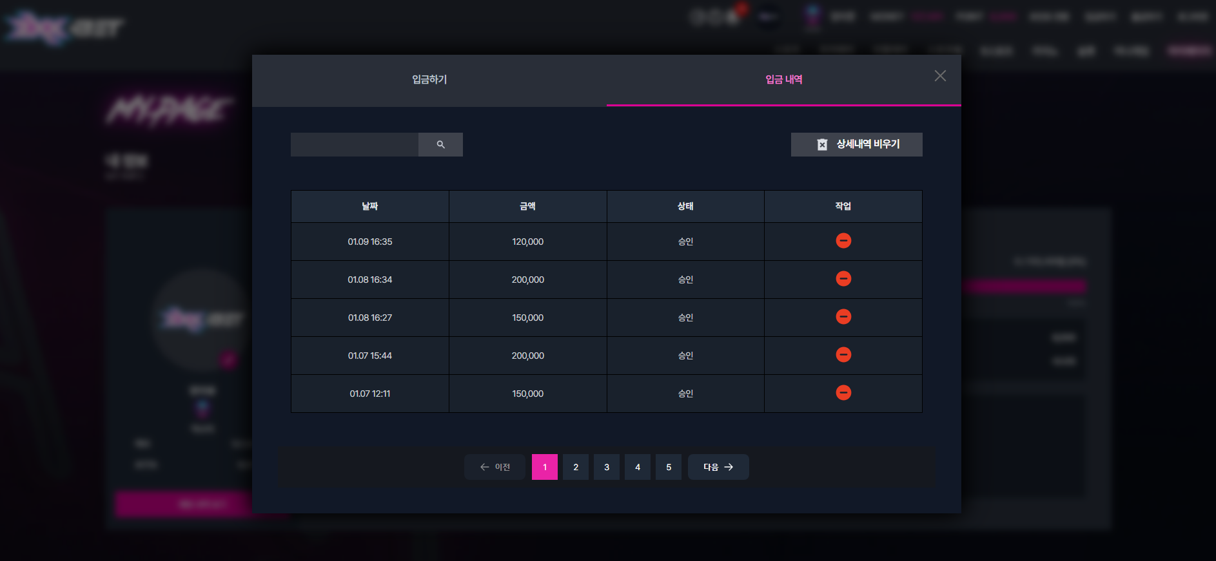Remove the 01.08 16:34 deposit entry
Image resolution: width=1216 pixels, height=561 pixels.
(843, 279)
